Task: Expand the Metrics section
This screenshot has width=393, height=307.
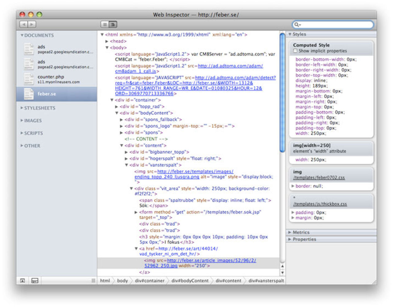Action: click(x=301, y=232)
